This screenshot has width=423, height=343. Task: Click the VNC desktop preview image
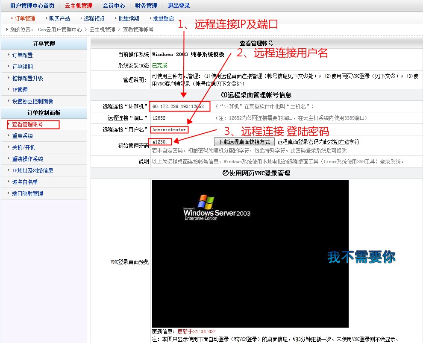250,254
